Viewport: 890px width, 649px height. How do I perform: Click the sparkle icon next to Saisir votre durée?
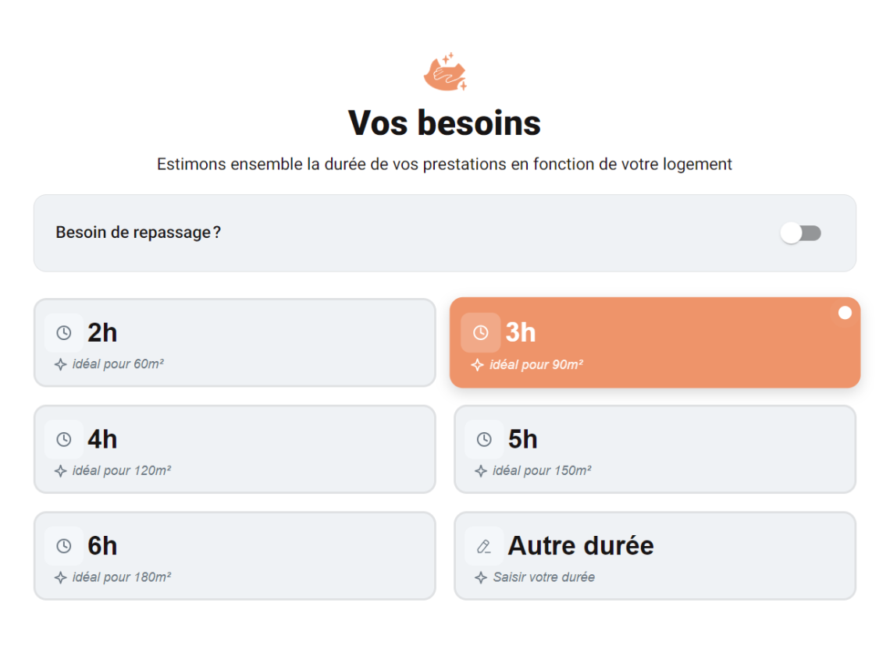481,577
